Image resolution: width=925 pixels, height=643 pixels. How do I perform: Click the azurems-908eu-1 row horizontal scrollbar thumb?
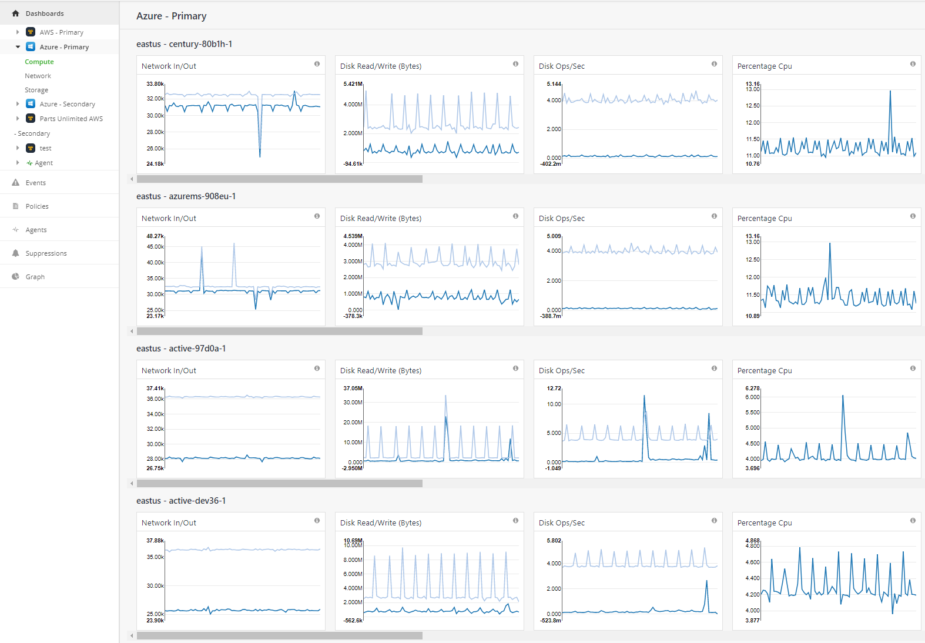click(x=280, y=331)
